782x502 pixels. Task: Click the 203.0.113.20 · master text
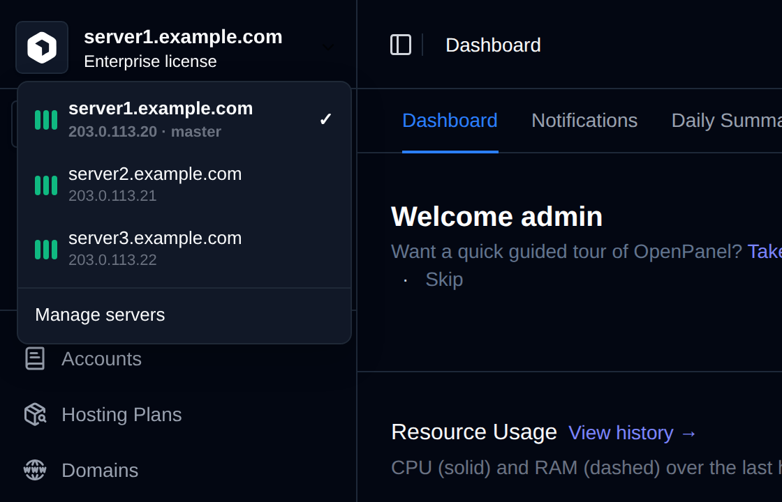pos(145,132)
